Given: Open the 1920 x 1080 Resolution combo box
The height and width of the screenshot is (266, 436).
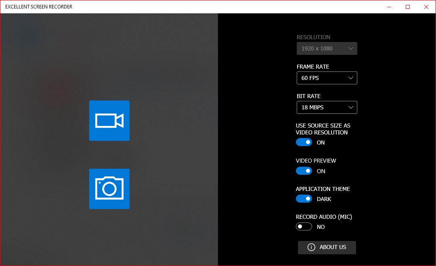Looking at the screenshot, I should click(x=327, y=48).
